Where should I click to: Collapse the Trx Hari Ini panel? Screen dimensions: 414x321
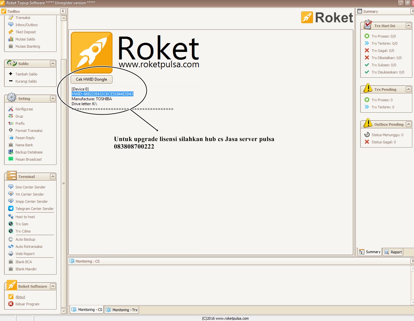(408, 25)
